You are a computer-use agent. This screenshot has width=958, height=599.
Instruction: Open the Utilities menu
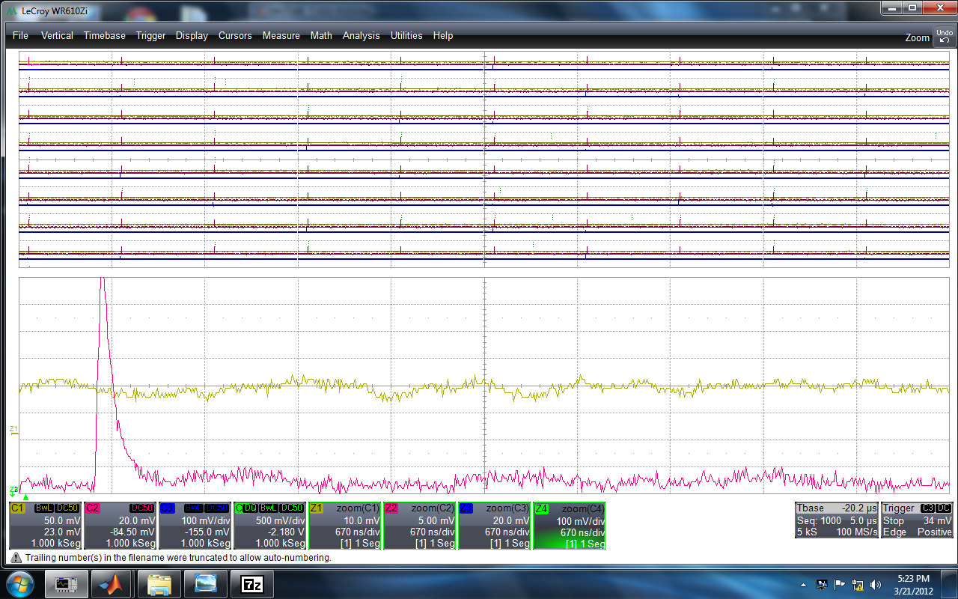click(x=406, y=36)
